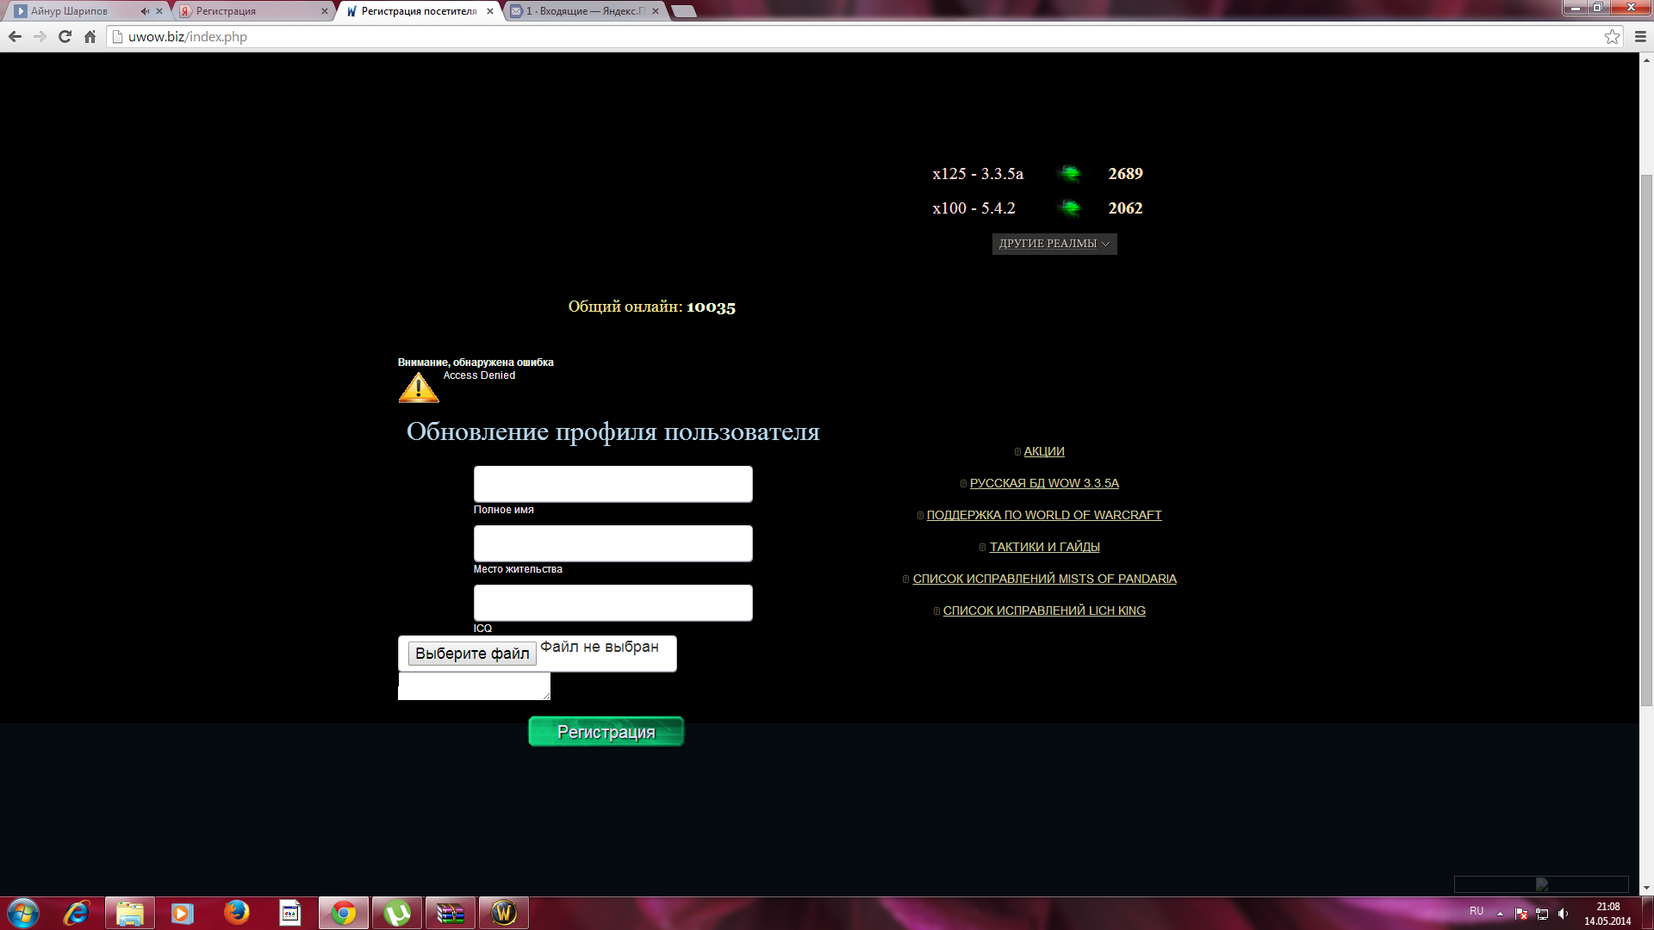Click the browser Forward arrow

click(x=40, y=36)
